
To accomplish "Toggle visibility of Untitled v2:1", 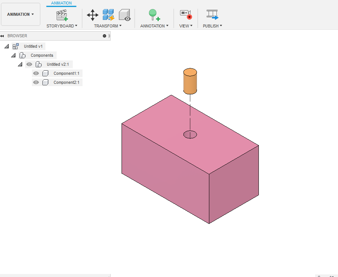I will click(x=29, y=64).
